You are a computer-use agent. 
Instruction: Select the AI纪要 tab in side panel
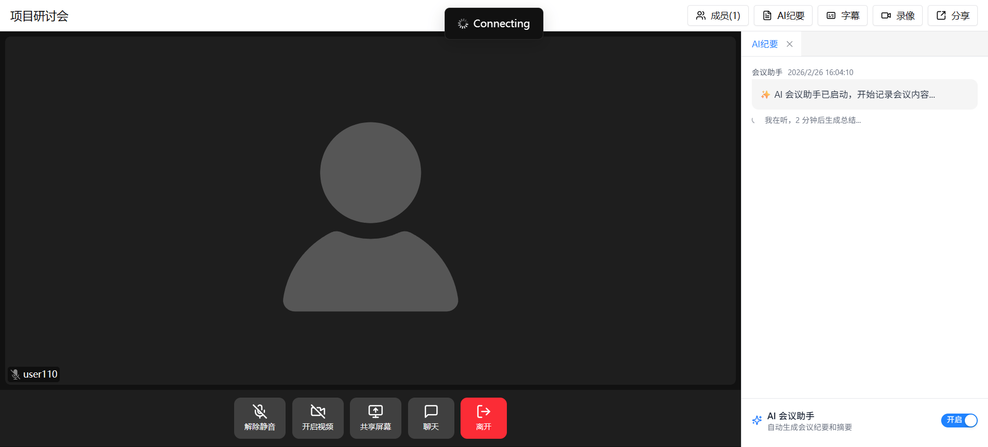coord(765,44)
